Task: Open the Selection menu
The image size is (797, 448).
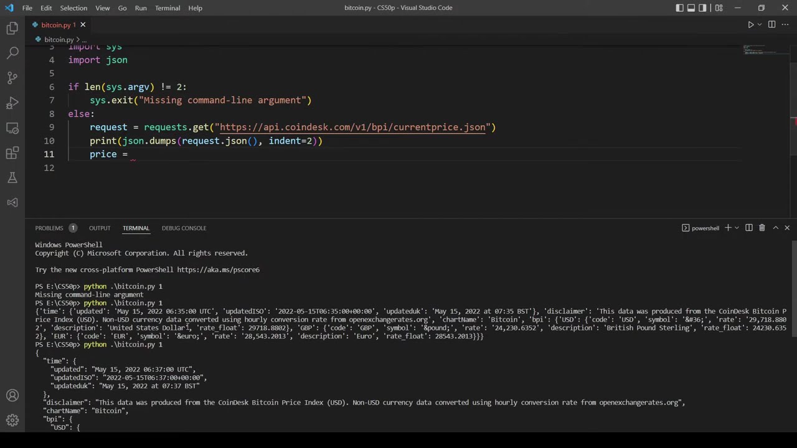Action: pos(73,7)
